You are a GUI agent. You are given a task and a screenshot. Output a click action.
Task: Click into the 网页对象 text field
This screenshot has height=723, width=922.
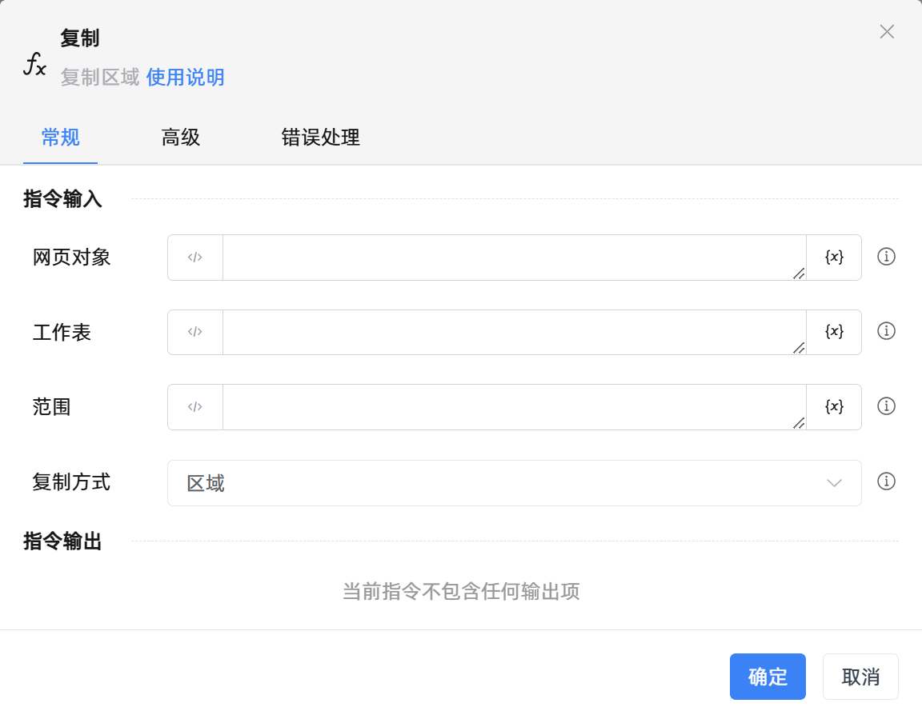pos(514,258)
